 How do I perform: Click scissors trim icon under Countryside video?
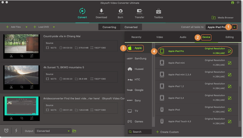click(x=11, y=56)
